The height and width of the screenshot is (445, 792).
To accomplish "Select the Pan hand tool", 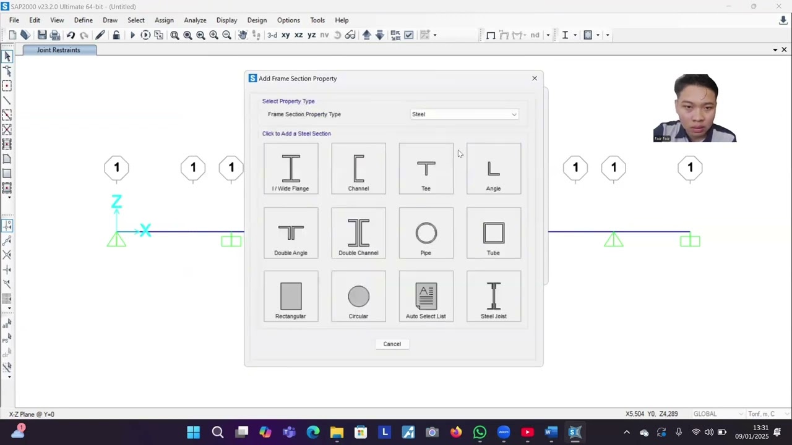I will click(x=243, y=35).
